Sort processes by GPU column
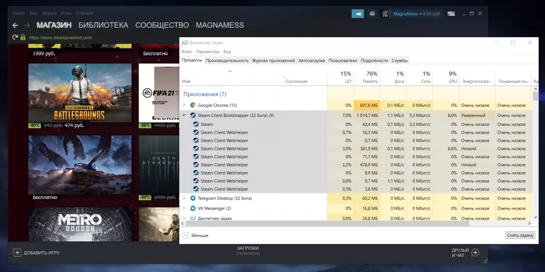 point(446,78)
